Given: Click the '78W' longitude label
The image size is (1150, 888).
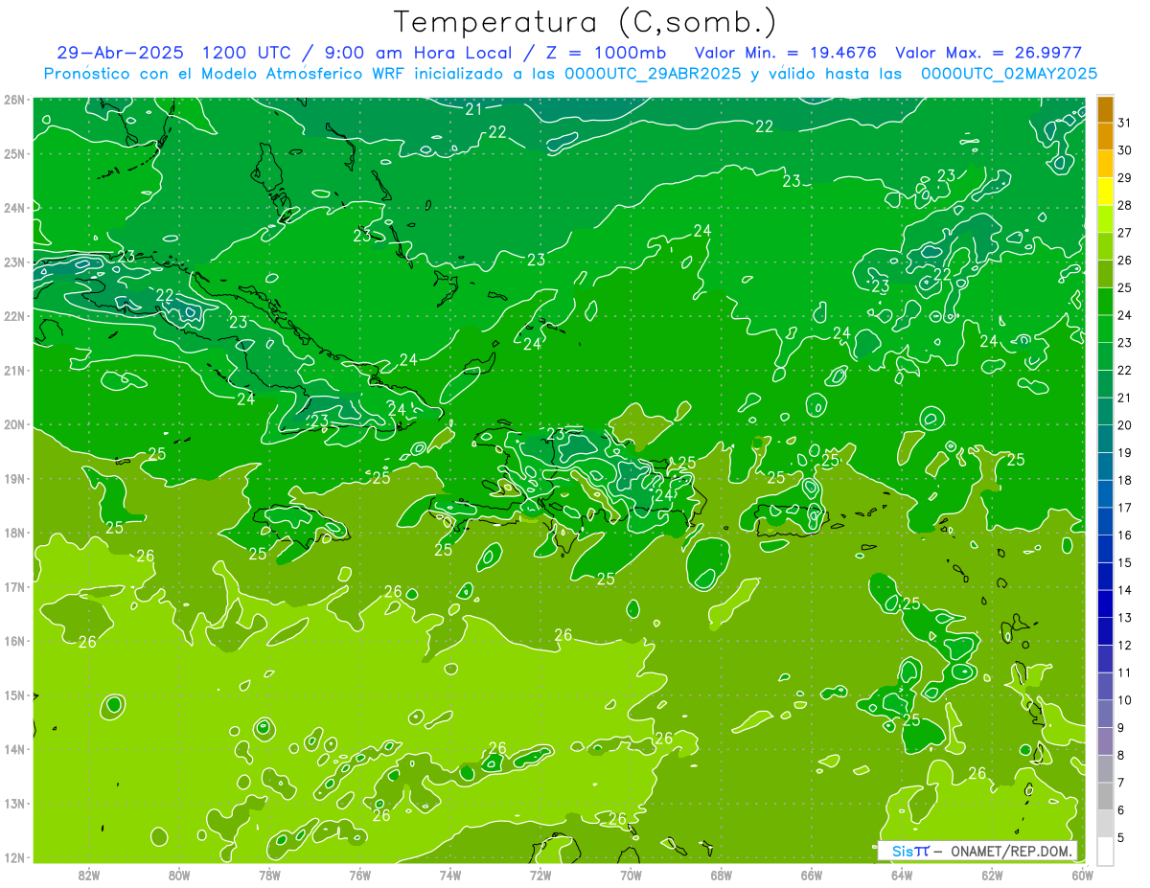Looking at the screenshot, I should 269,875.
